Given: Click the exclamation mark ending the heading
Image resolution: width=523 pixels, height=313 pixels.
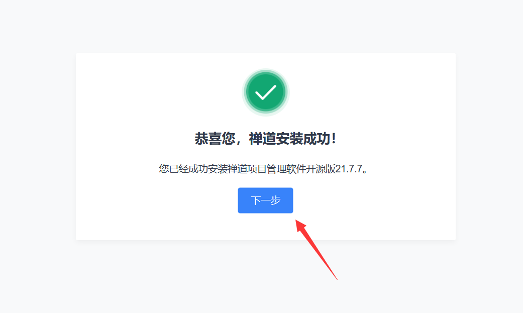Looking at the screenshot, I should [334, 139].
